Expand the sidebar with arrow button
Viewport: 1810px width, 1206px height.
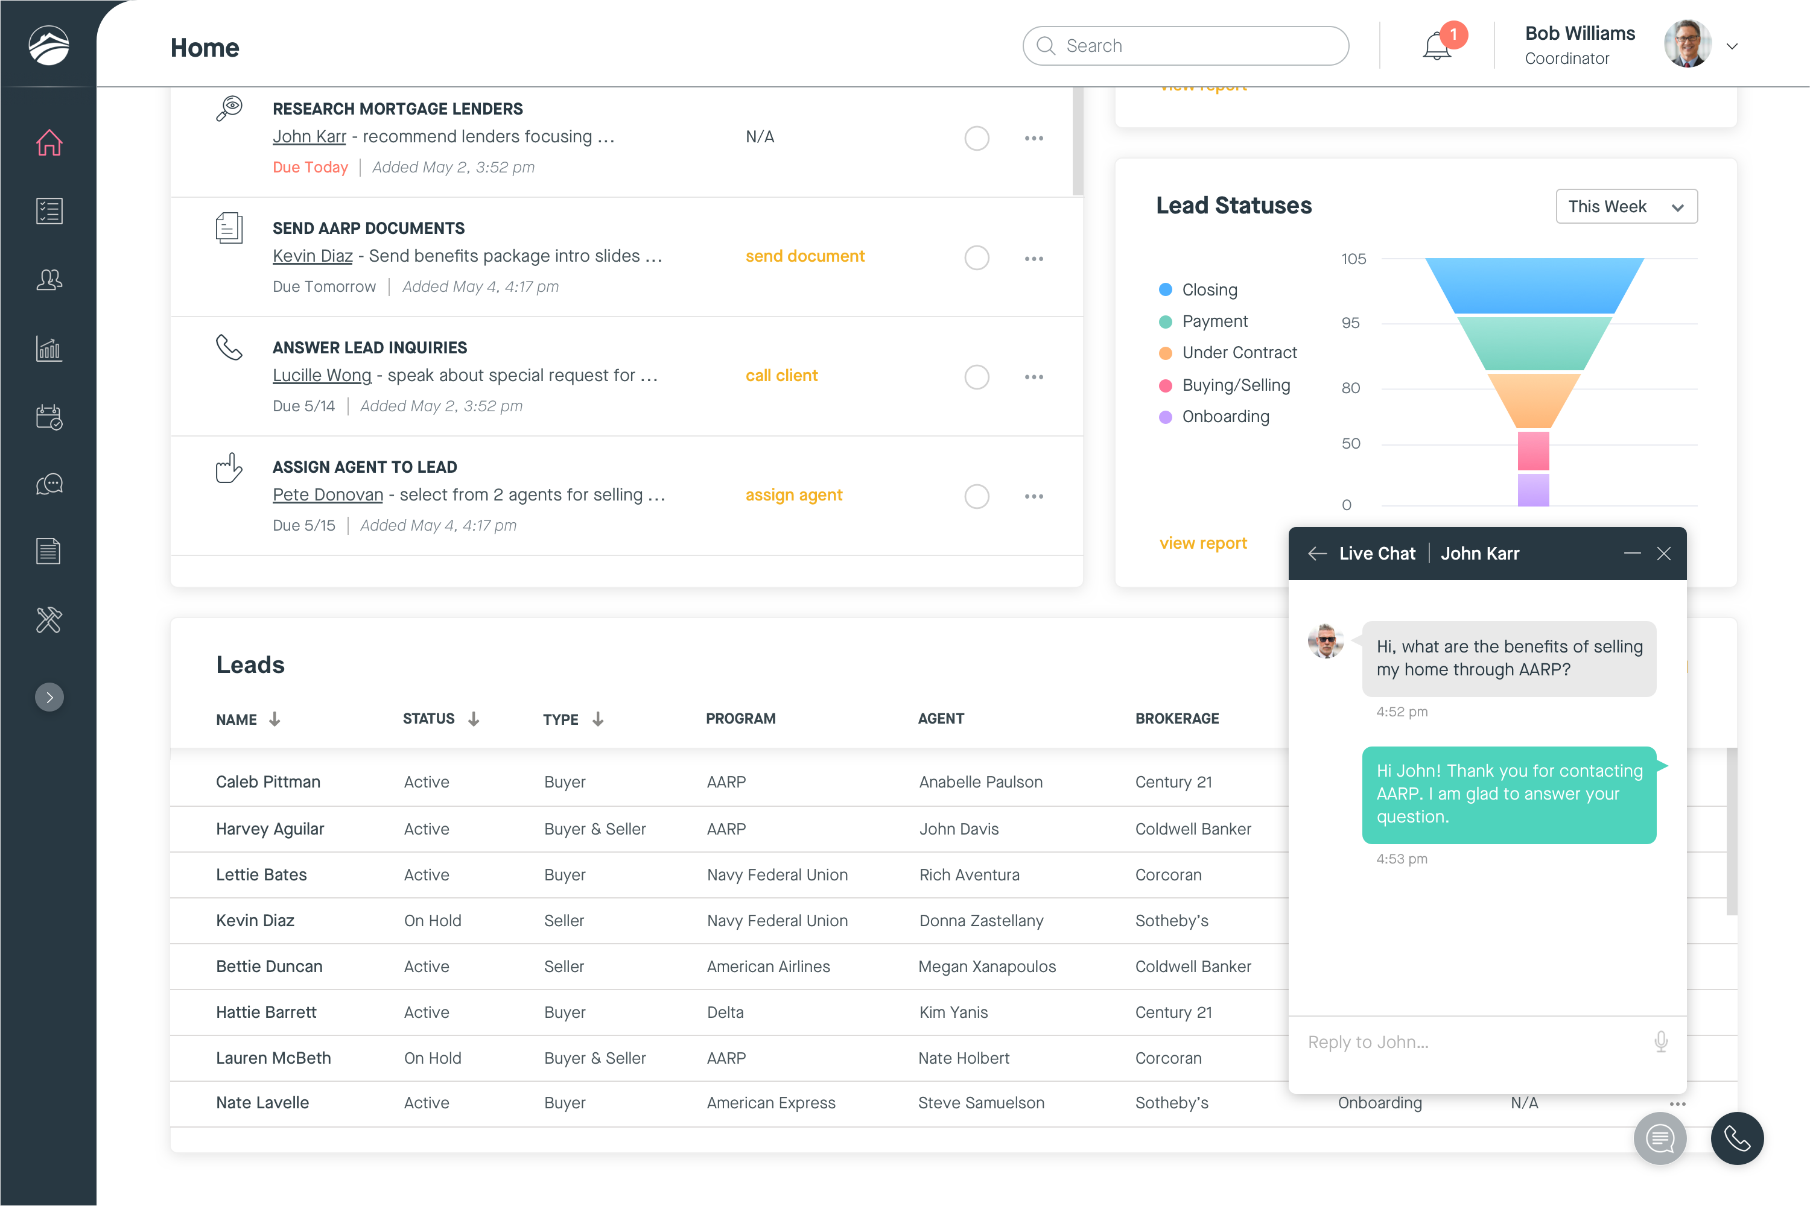[48, 697]
